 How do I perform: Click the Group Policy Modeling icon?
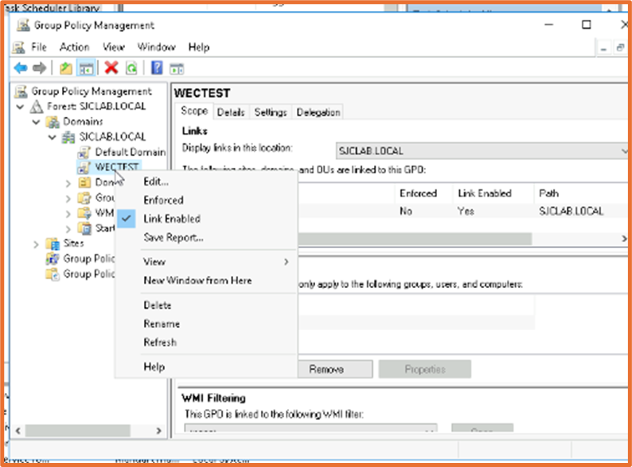pyautogui.click(x=53, y=259)
